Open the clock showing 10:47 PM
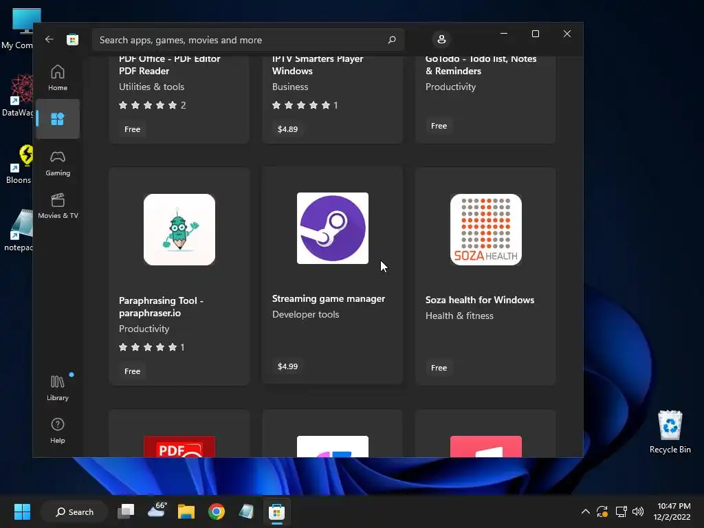 pos(672,511)
